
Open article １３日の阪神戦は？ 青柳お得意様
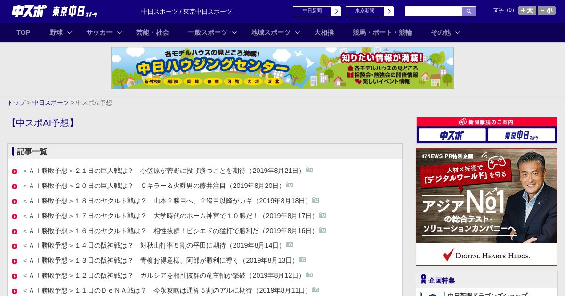coord(160,260)
